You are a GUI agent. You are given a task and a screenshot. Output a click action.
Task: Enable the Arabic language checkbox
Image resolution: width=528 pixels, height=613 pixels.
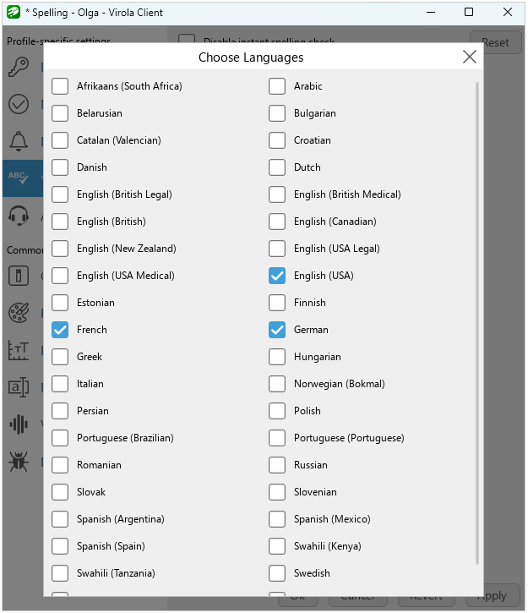pyautogui.click(x=277, y=86)
